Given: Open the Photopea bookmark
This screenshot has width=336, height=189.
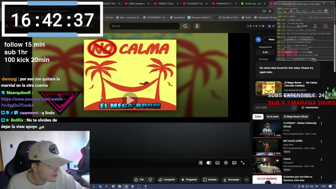Looking at the screenshot, I should 199,18.
